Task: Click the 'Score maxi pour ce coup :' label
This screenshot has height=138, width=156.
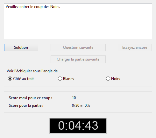Action: pyautogui.click(x=31, y=98)
